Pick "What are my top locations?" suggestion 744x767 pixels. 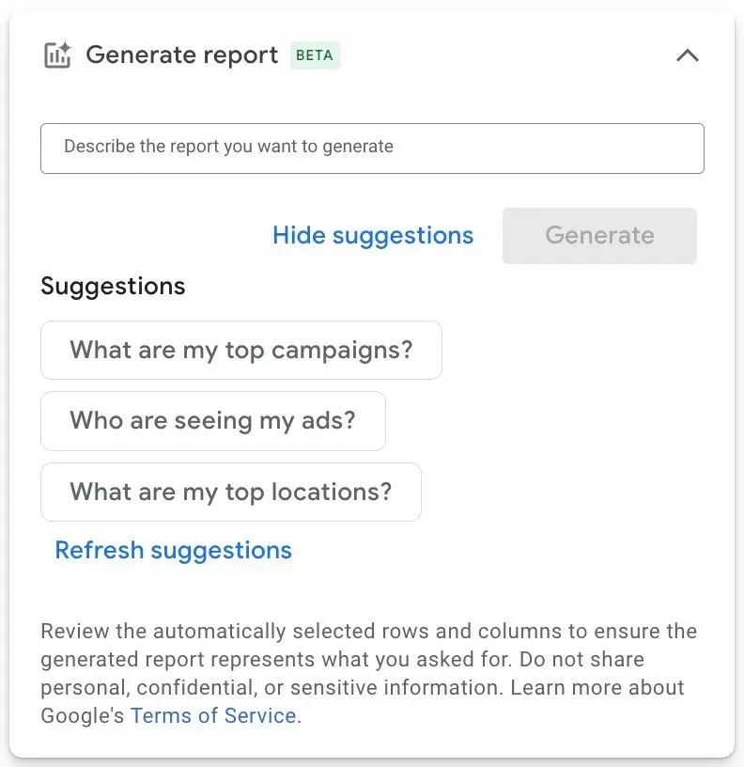(230, 492)
